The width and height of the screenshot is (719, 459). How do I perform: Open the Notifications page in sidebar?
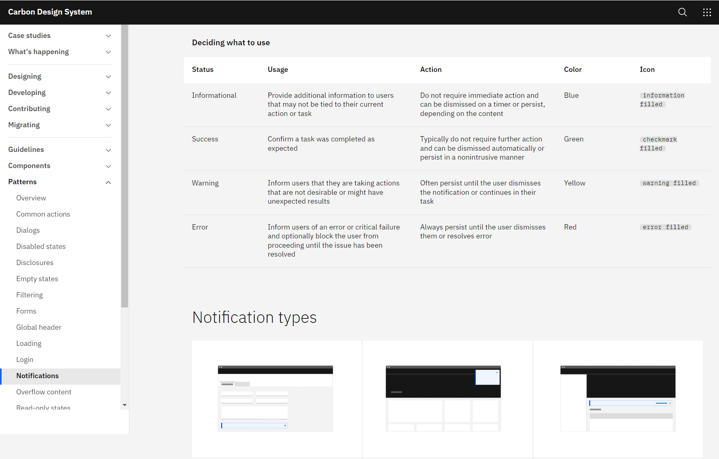tap(37, 375)
